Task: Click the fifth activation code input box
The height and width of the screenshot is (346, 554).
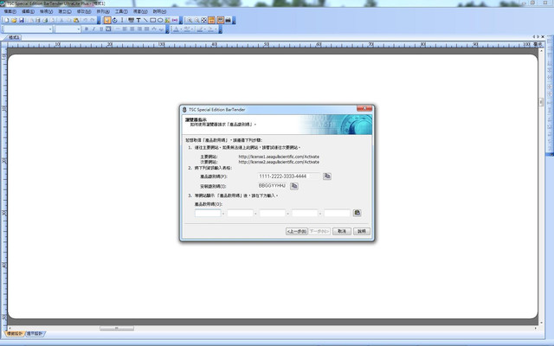Action: pos(337,213)
